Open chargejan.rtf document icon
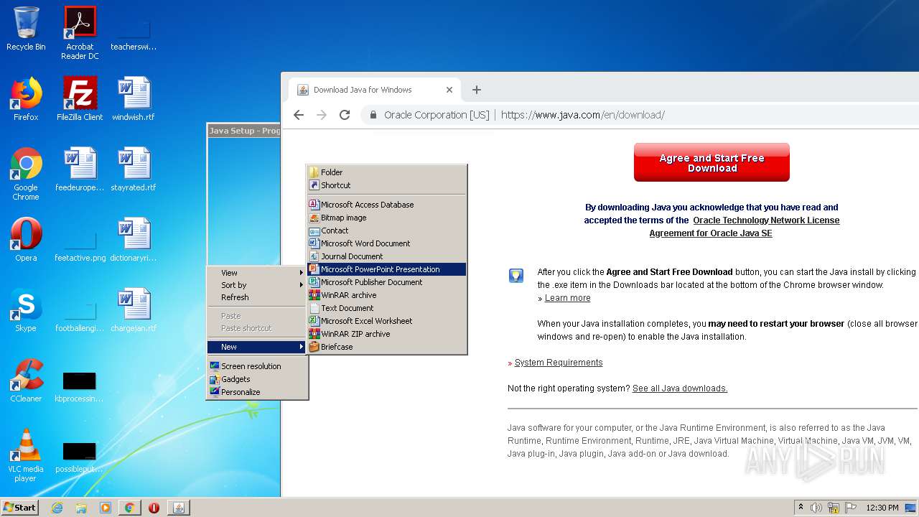This screenshot has height=517, width=919. click(134, 310)
